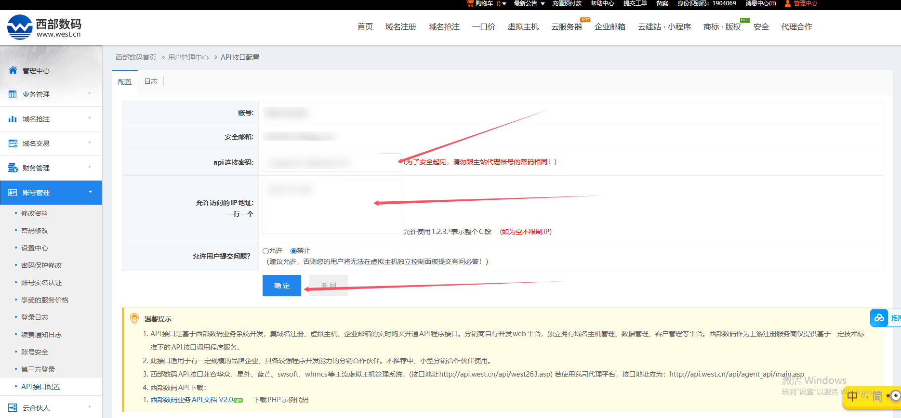901x418 pixels.
Task: Open API接口配置 in the sidebar
Action: pos(40,387)
